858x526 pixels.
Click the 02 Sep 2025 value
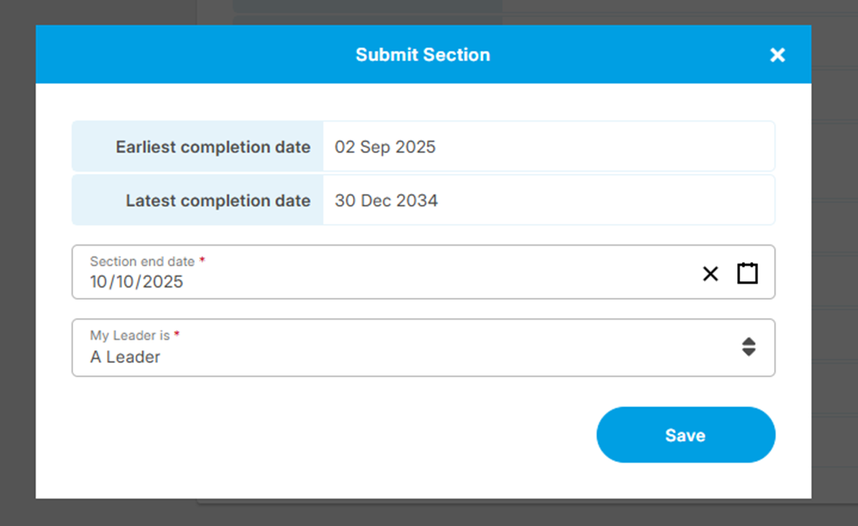pyautogui.click(x=385, y=147)
